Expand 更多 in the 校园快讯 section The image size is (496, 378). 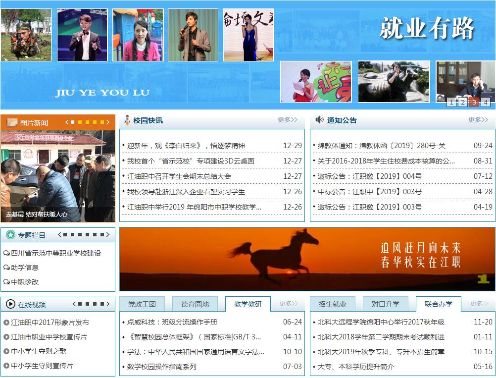[x=288, y=120]
